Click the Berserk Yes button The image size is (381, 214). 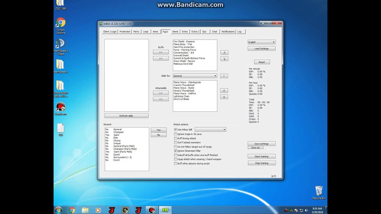coord(159,130)
